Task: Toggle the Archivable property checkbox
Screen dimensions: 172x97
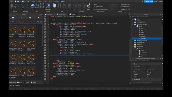Action: coord(148,67)
